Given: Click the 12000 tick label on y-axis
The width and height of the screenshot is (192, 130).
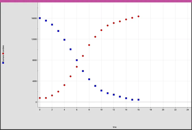Looking at the screenshot, I should 34,39.
